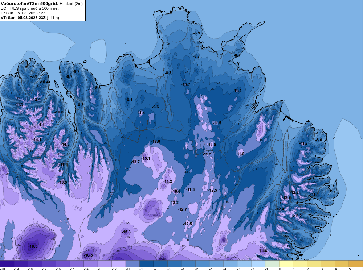Click the pale green legend swatch between -1 and 0

coord(272,264)
